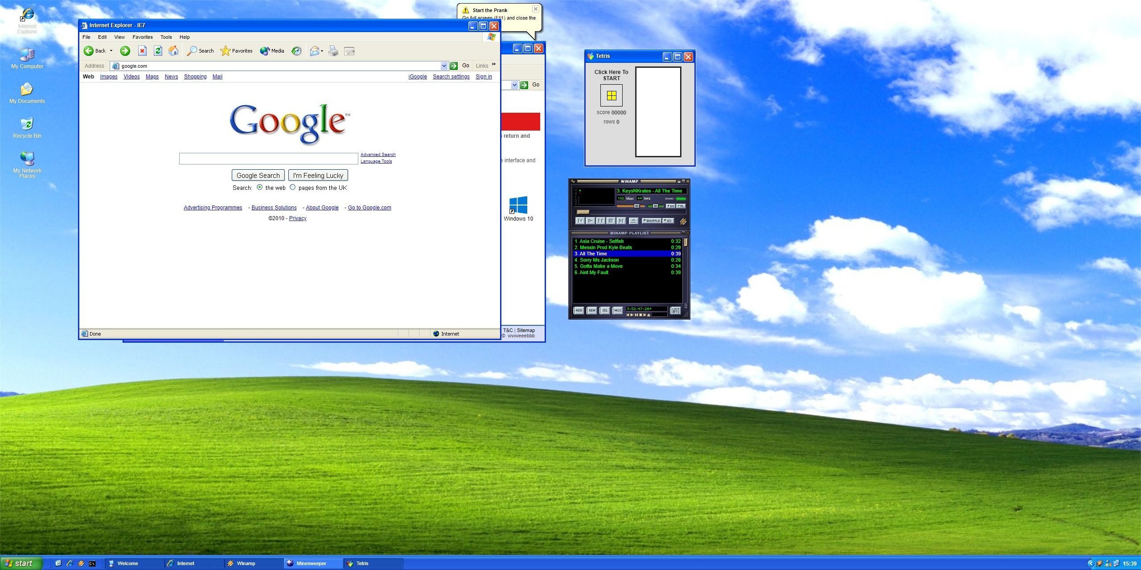The height and width of the screenshot is (570, 1141).
Task: Open the Recycle Bin desktop icon
Action: 27,124
